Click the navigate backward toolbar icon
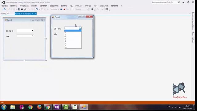This screenshot has height=111, width=197. [5, 9]
